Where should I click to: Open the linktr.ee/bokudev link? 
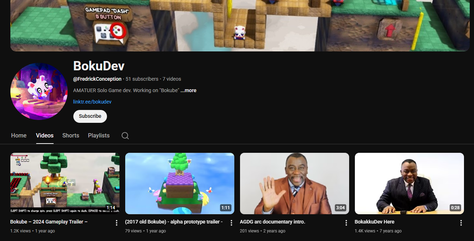point(92,102)
